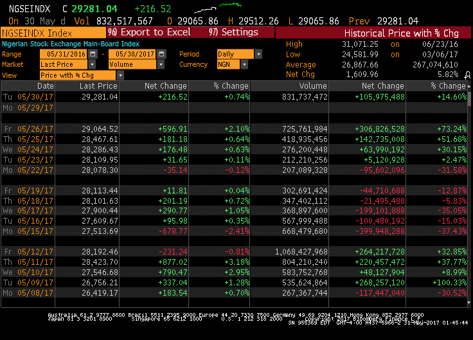
Task: Open the Settings menu button
Action: coord(233,32)
